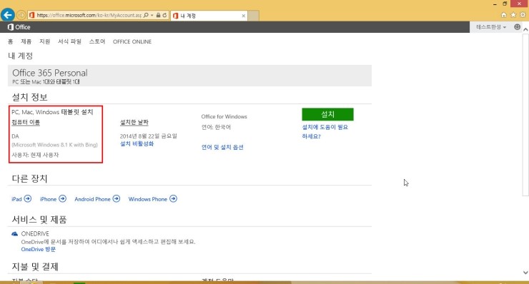Click the vertical scrollbar thumb
The image size is (529, 284).
(525, 114)
